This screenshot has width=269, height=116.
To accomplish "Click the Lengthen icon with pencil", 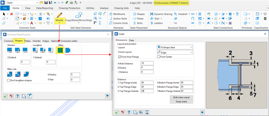I will pyautogui.click(x=43, y=50).
